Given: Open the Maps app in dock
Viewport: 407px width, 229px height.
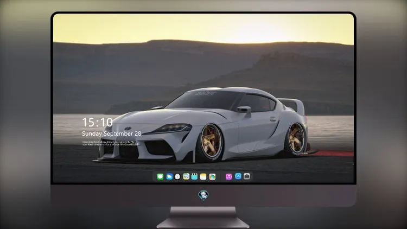Looking at the screenshot, I should coord(186,176).
